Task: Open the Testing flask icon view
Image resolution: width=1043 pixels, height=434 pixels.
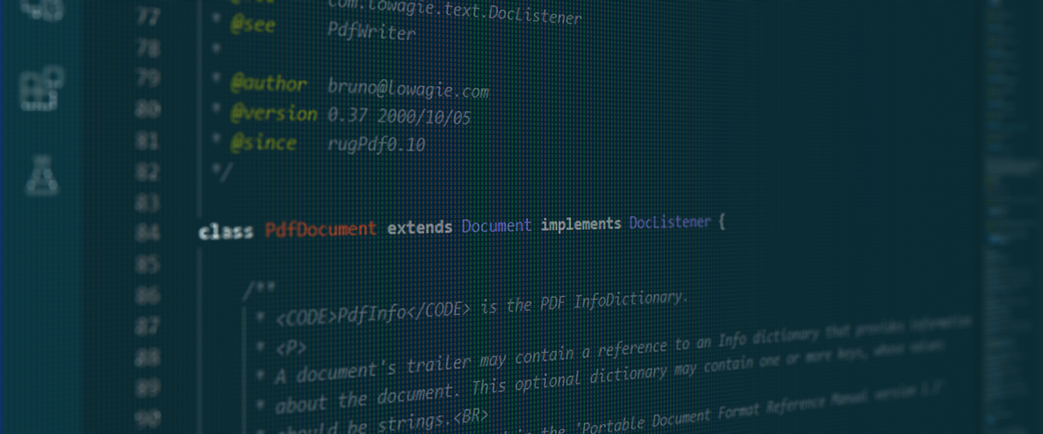Action: pos(41,176)
